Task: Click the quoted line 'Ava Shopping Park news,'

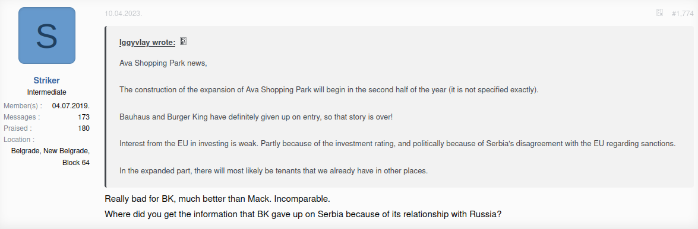Action: (163, 63)
